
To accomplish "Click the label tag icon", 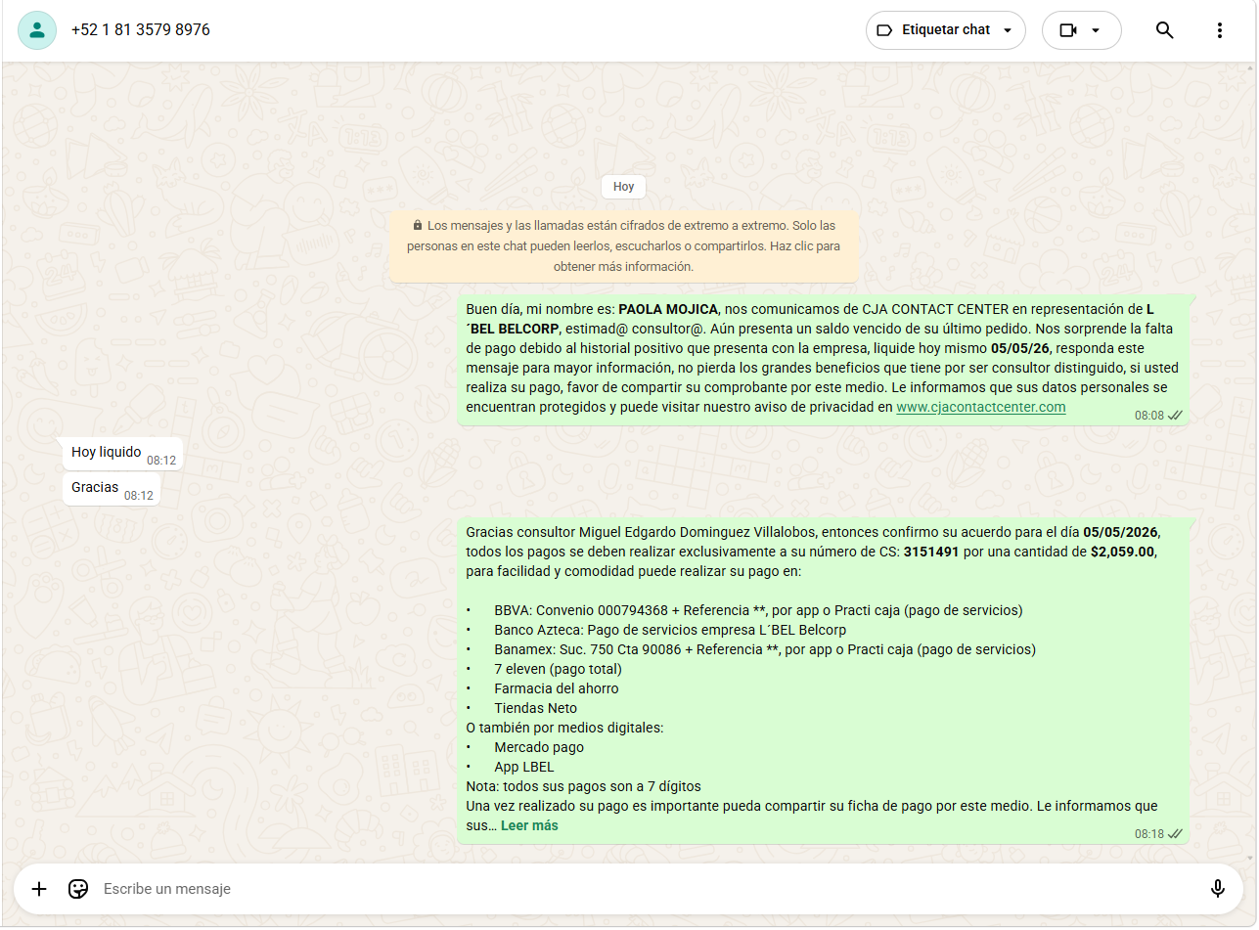I will (884, 30).
